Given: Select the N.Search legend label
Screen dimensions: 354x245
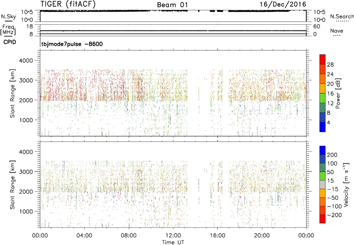Looking at the screenshot, I should click(342, 16).
